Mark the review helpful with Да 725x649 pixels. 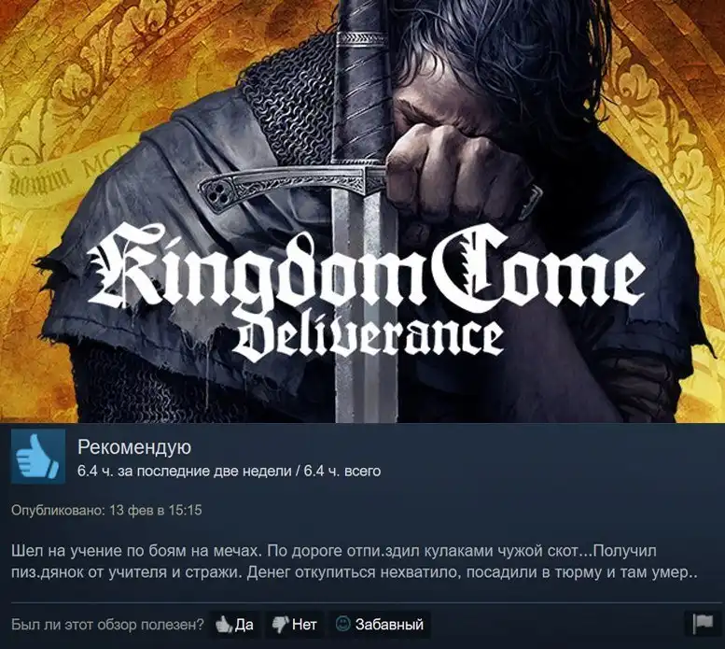point(235,625)
